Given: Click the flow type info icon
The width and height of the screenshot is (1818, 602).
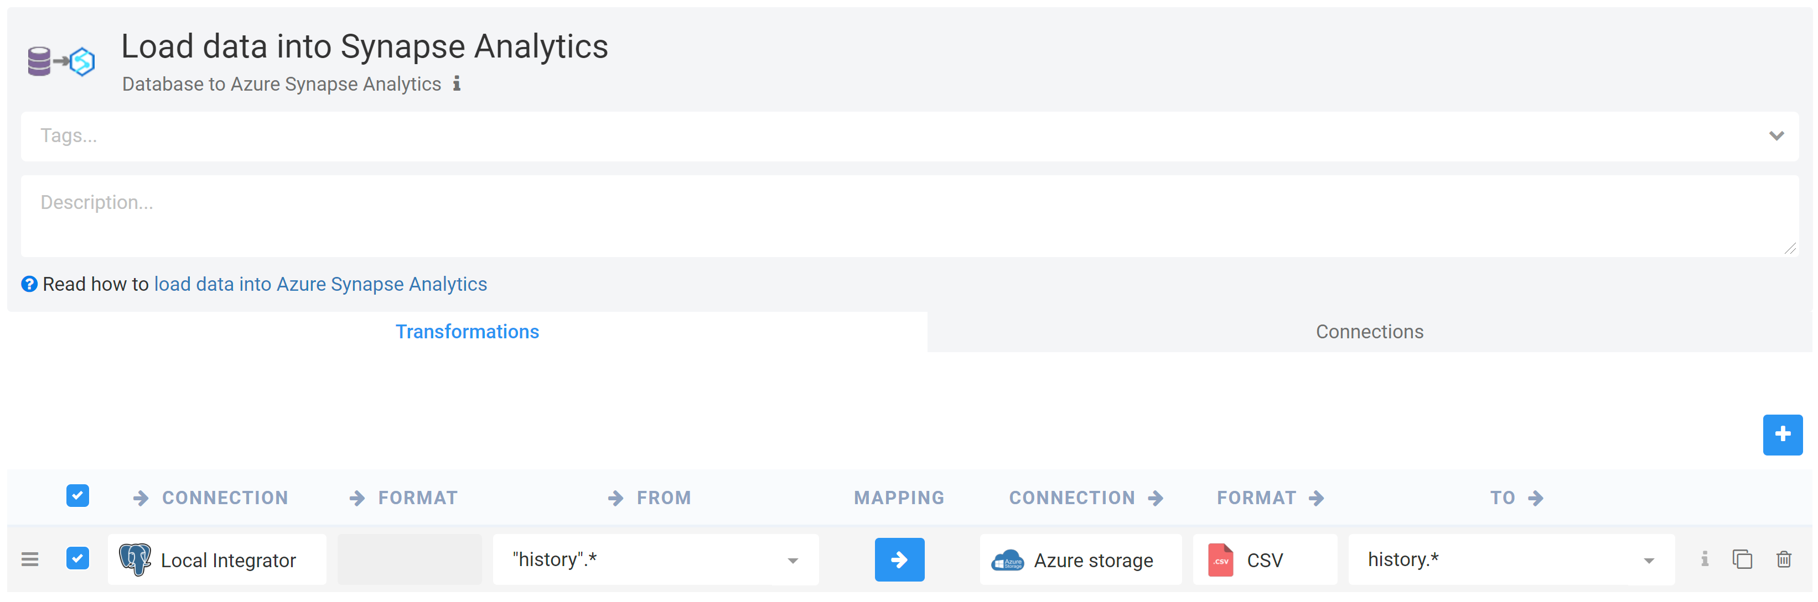Looking at the screenshot, I should click(x=457, y=84).
